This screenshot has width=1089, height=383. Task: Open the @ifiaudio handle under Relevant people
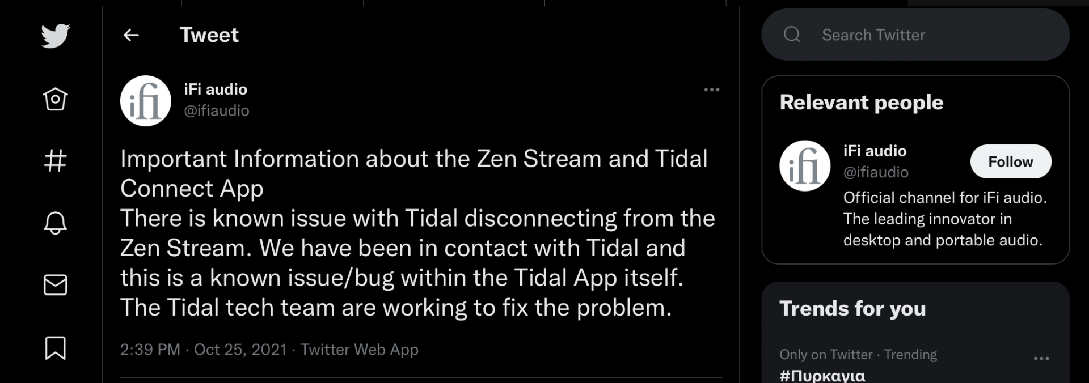pos(876,172)
